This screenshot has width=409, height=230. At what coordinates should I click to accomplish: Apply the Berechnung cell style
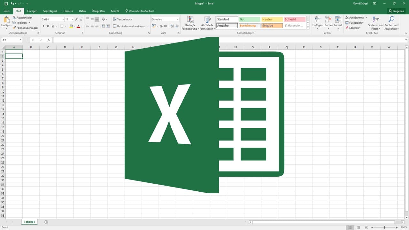(x=250, y=26)
